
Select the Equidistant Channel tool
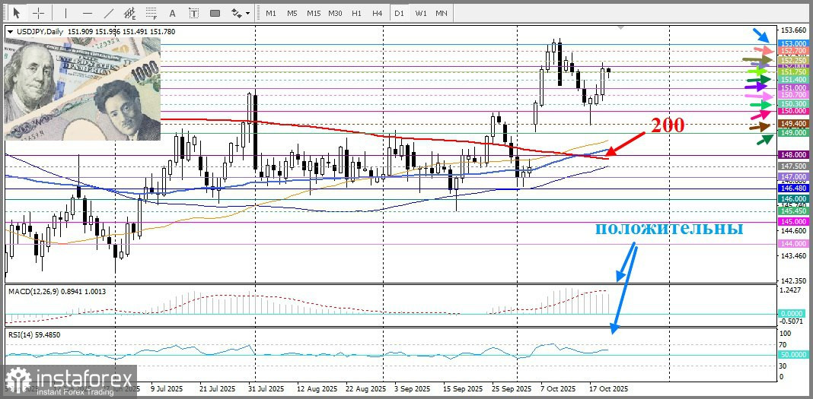pos(130,13)
